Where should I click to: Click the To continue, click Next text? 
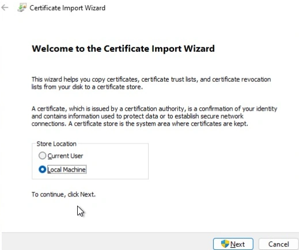tap(63, 194)
